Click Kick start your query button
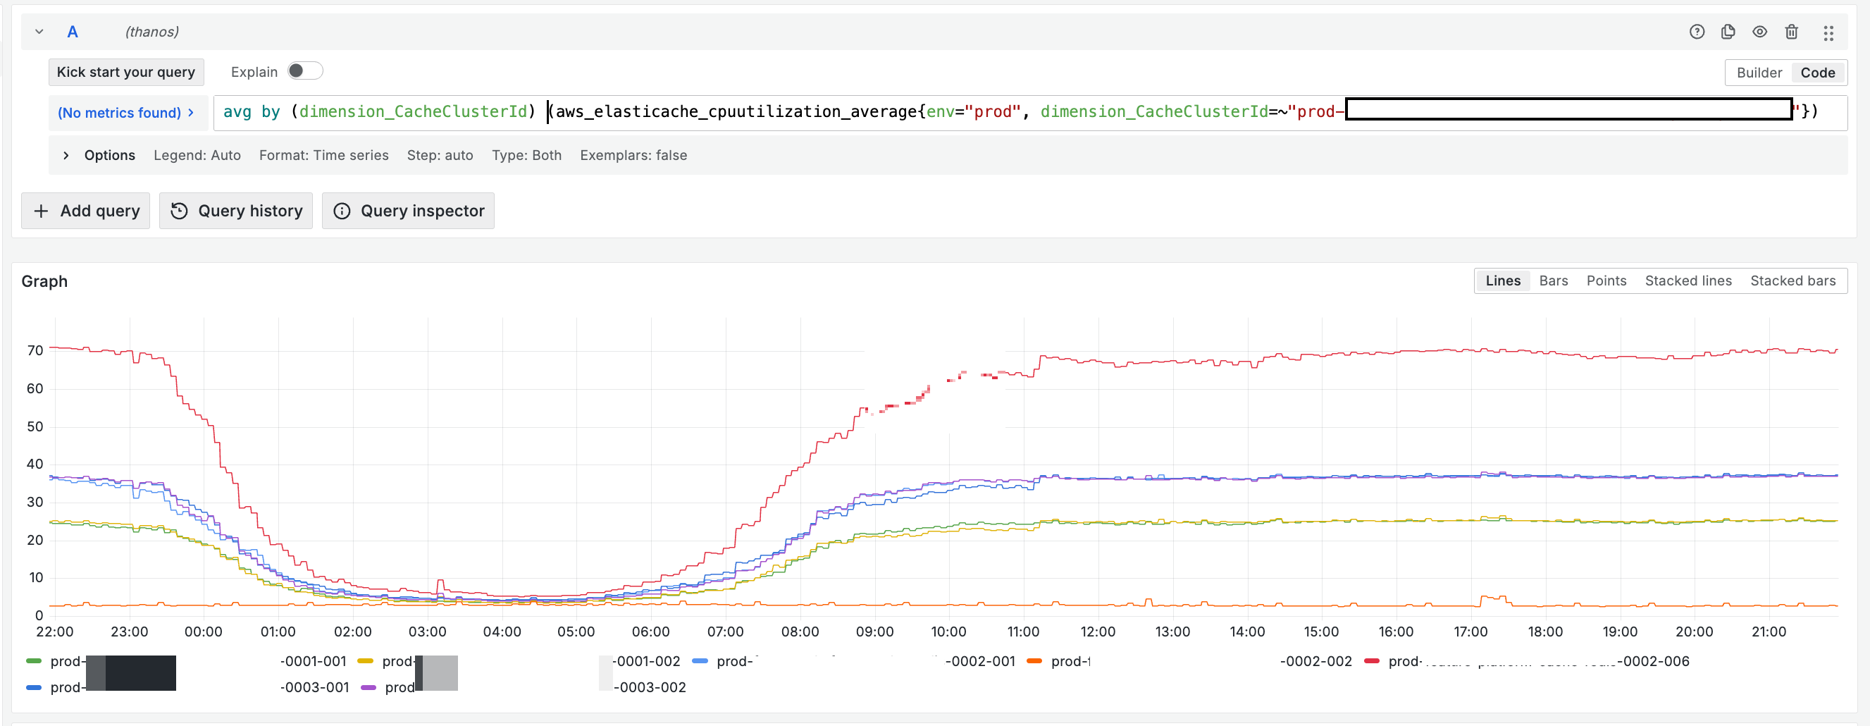The height and width of the screenshot is (726, 1870). [x=126, y=72]
